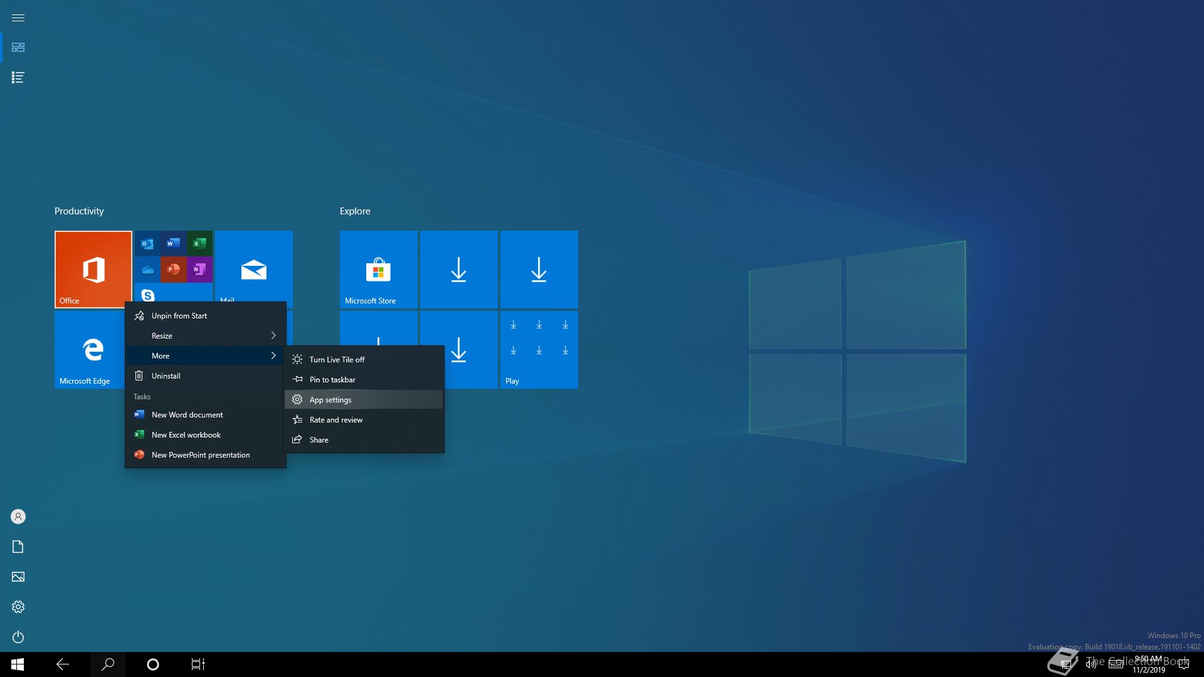Click the Explore group header

(x=355, y=211)
